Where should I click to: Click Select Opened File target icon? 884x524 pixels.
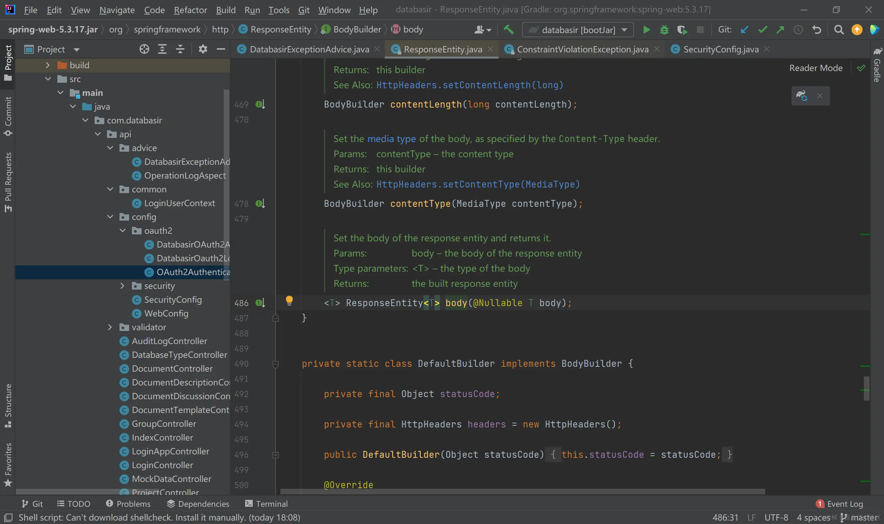coord(144,49)
